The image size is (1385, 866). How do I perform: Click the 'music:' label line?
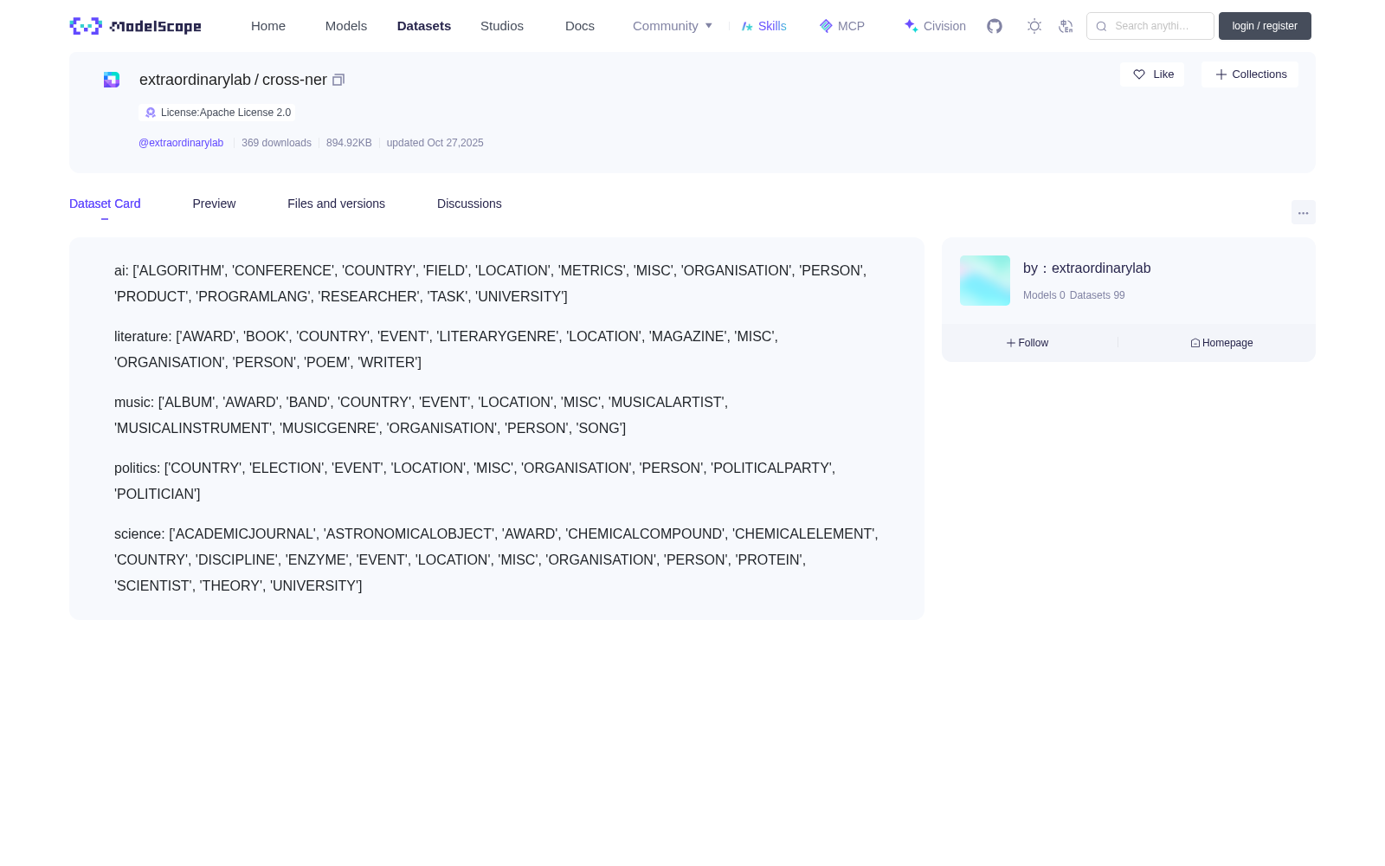(134, 403)
